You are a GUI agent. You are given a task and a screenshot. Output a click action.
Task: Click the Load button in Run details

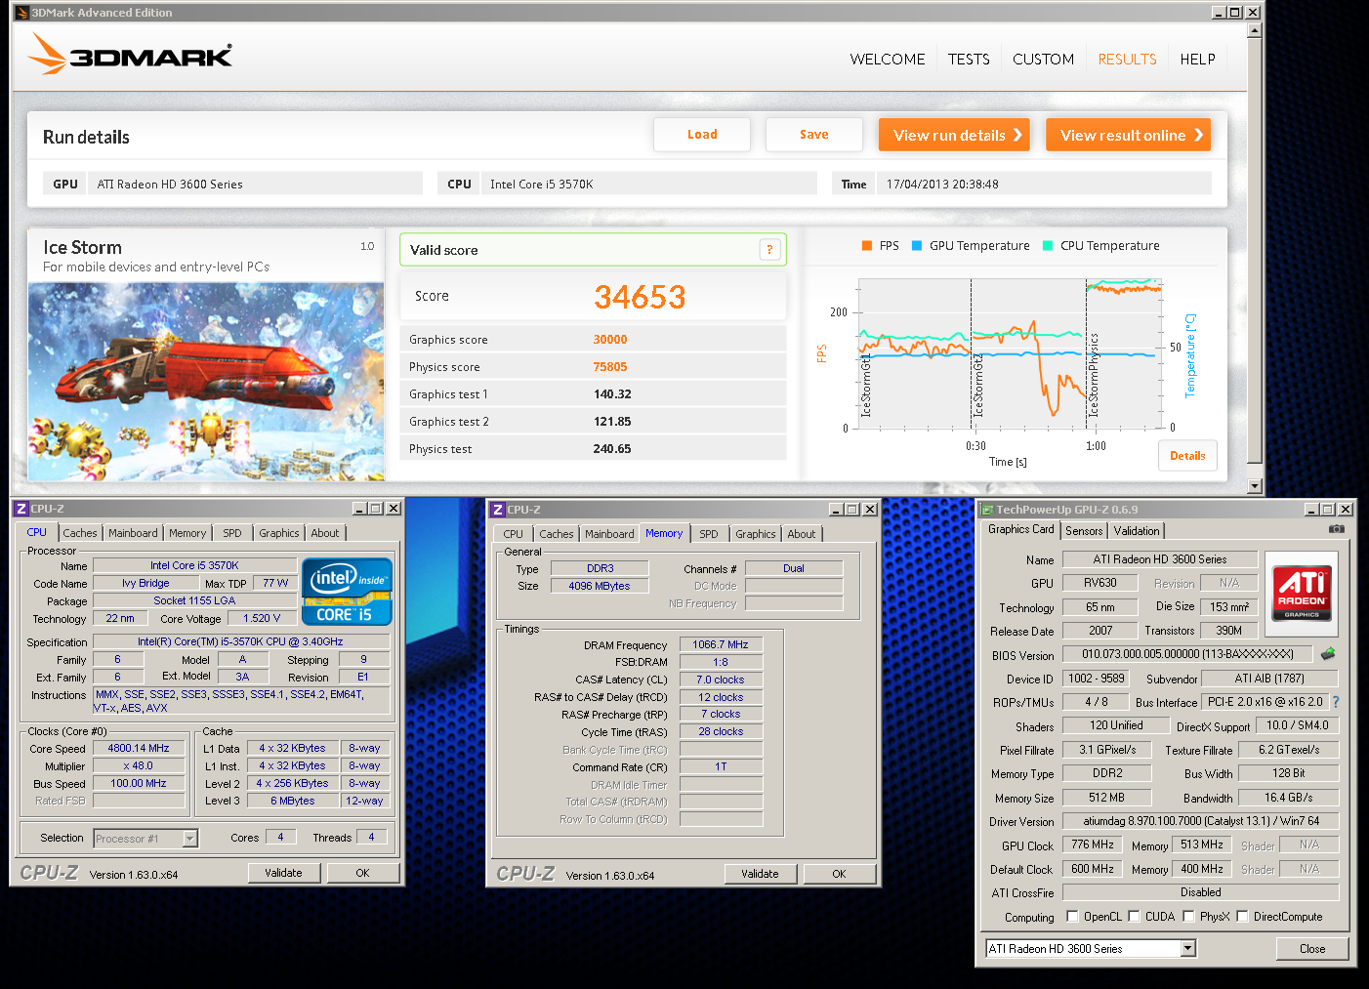pyautogui.click(x=702, y=135)
